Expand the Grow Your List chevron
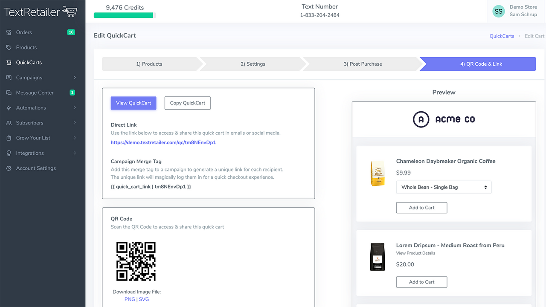 coord(75,138)
